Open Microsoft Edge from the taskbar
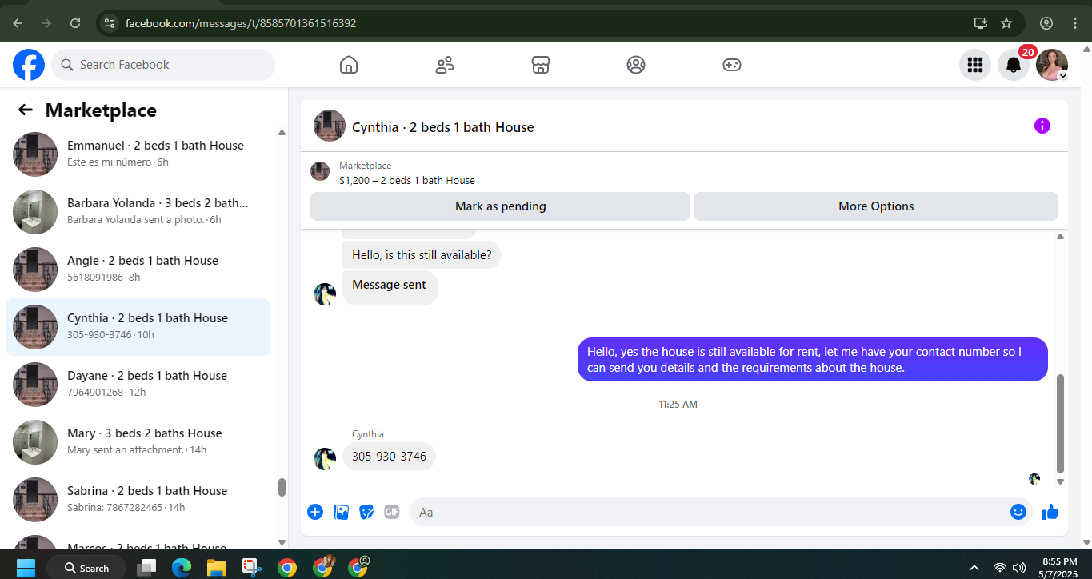Screen dimensions: 1092x579 [x=182, y=568]
